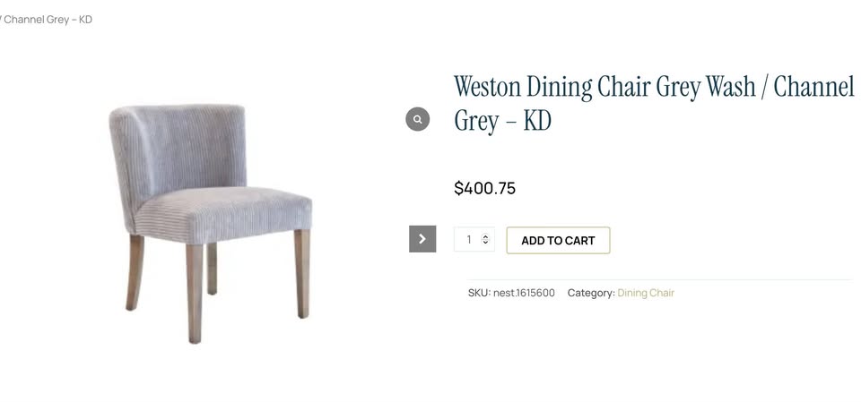Viewport: 861px width, 402px height.
Task: Go to next image with the grey arrow
Action: 422,239
